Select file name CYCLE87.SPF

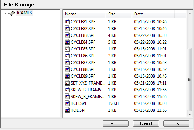click(83, 63)
